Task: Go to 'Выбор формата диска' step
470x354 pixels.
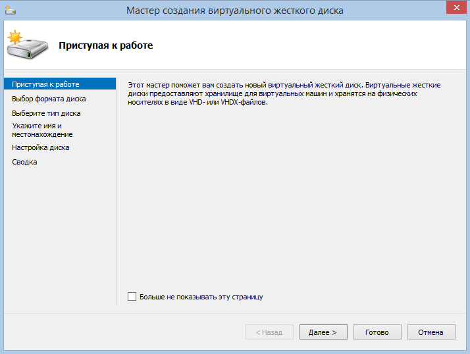Action: [49, 99]
